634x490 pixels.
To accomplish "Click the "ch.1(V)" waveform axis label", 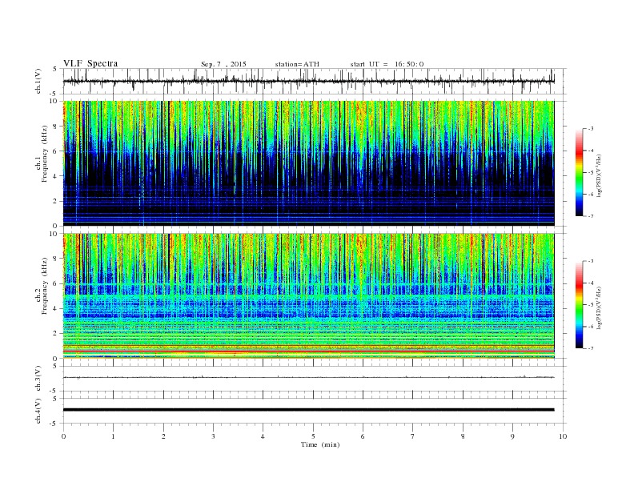I will coord(38,81).
